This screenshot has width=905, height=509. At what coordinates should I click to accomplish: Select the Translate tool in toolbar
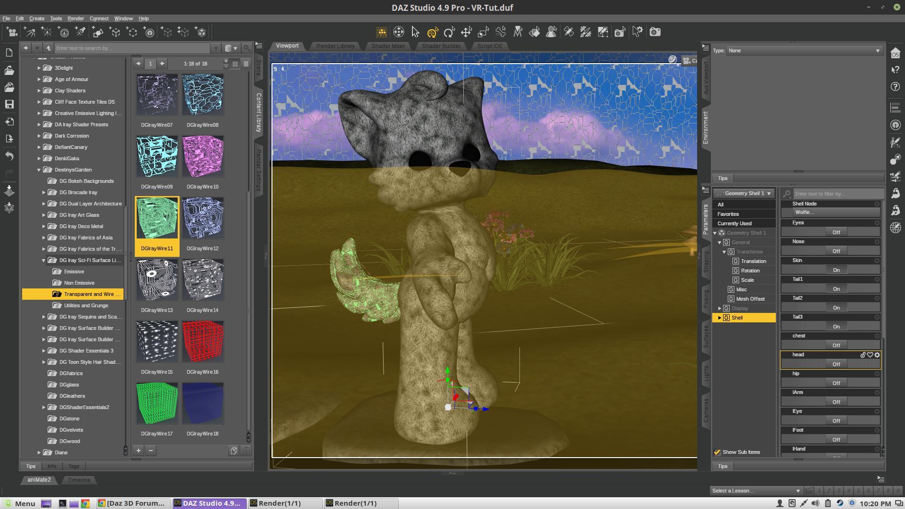pyautogui.click(x=466, y=32)
